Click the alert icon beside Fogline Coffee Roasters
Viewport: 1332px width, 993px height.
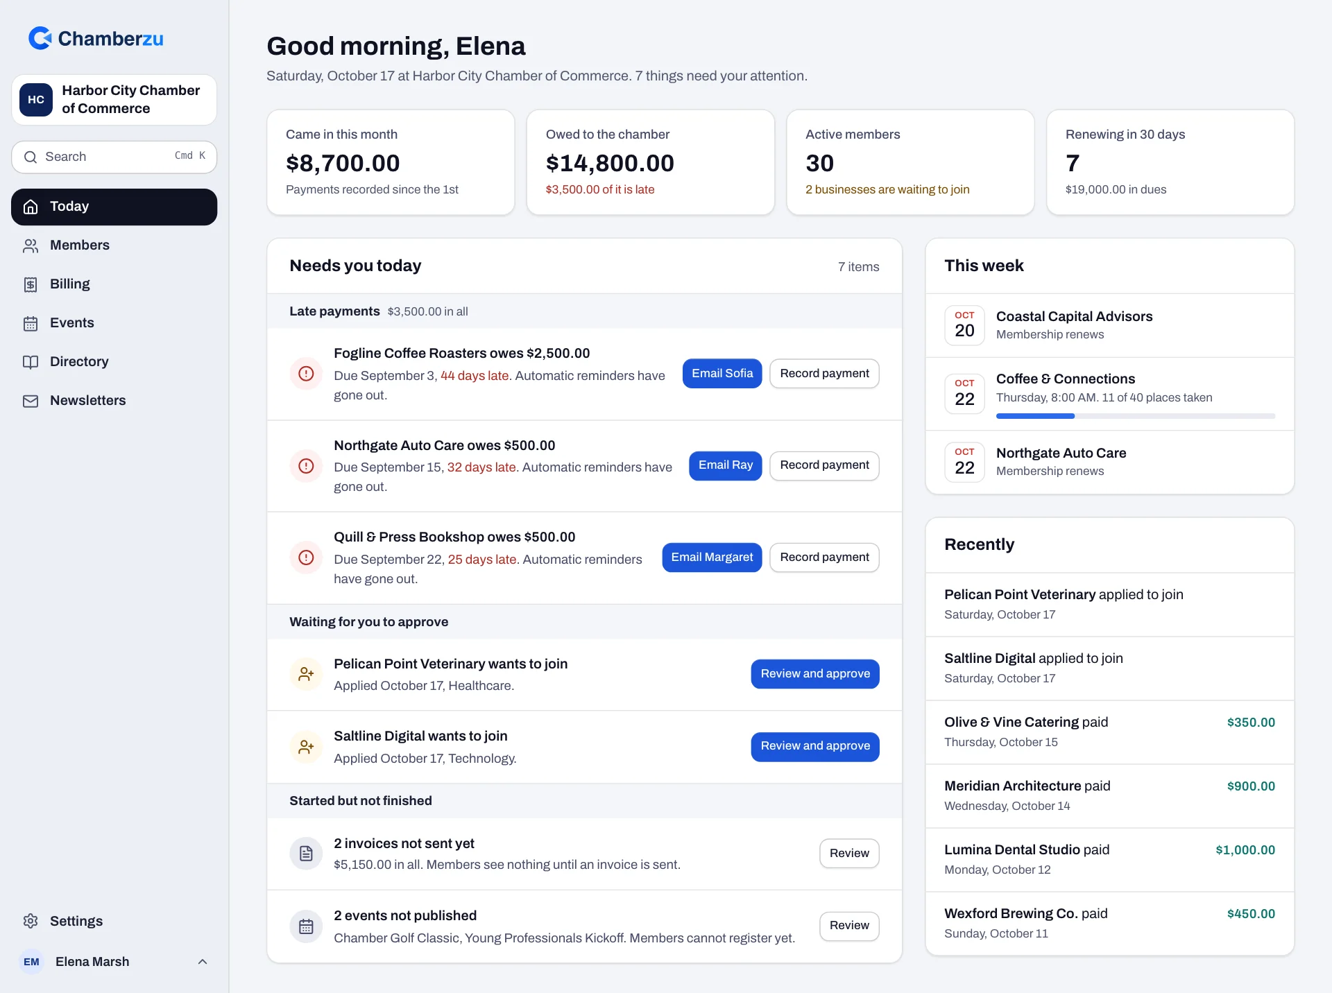306,374
